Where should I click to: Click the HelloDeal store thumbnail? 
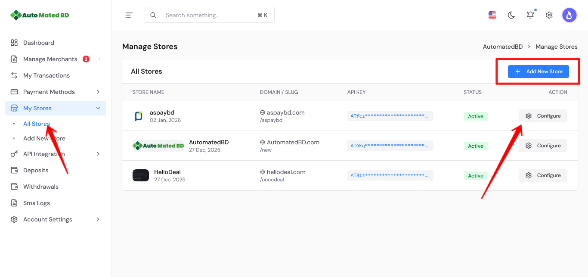141,175
